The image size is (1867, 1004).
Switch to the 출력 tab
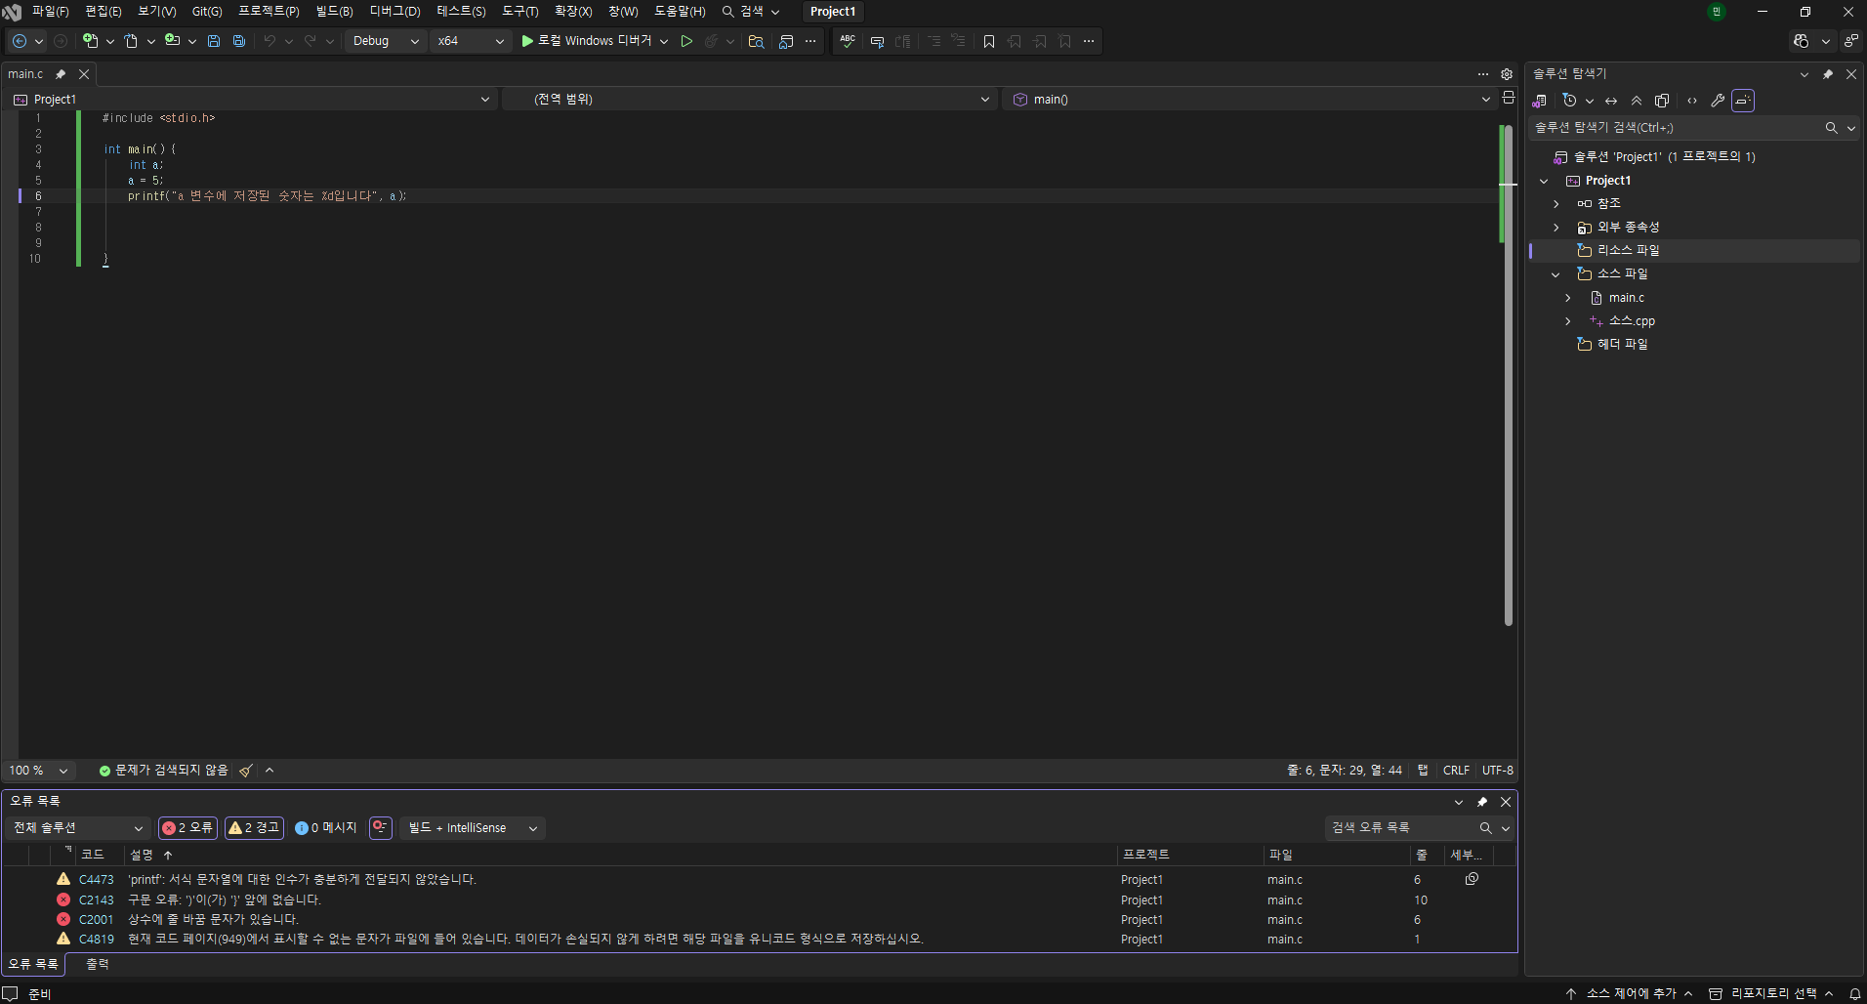[97, 964]
